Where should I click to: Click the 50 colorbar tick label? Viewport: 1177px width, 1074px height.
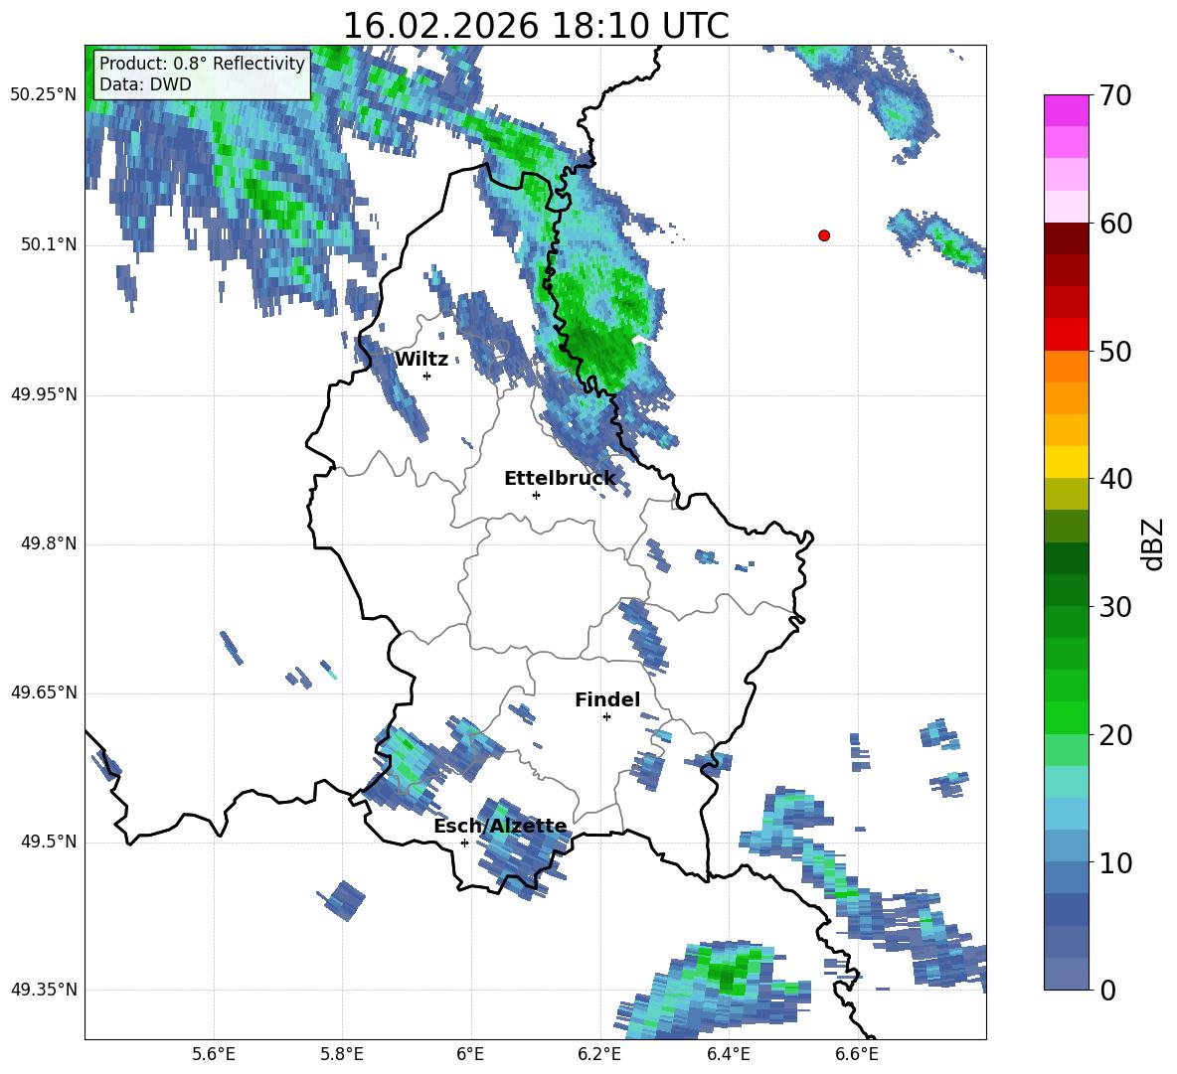click(1115, 352)
